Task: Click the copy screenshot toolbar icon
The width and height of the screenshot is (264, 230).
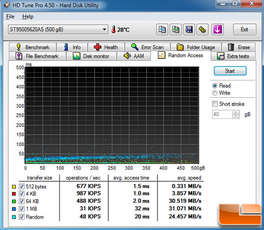Action: coord(176,30)
